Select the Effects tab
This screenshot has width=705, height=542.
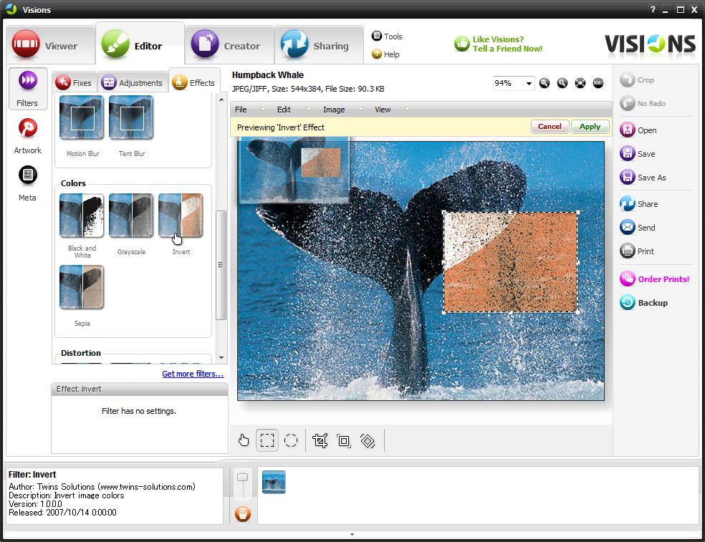coord(193,82)
